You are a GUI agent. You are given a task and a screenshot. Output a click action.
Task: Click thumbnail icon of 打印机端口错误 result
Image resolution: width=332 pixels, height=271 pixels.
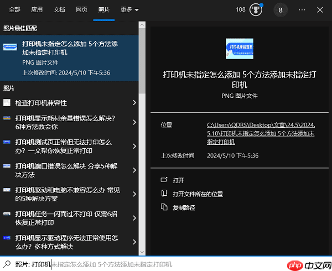tap(7, 166)
